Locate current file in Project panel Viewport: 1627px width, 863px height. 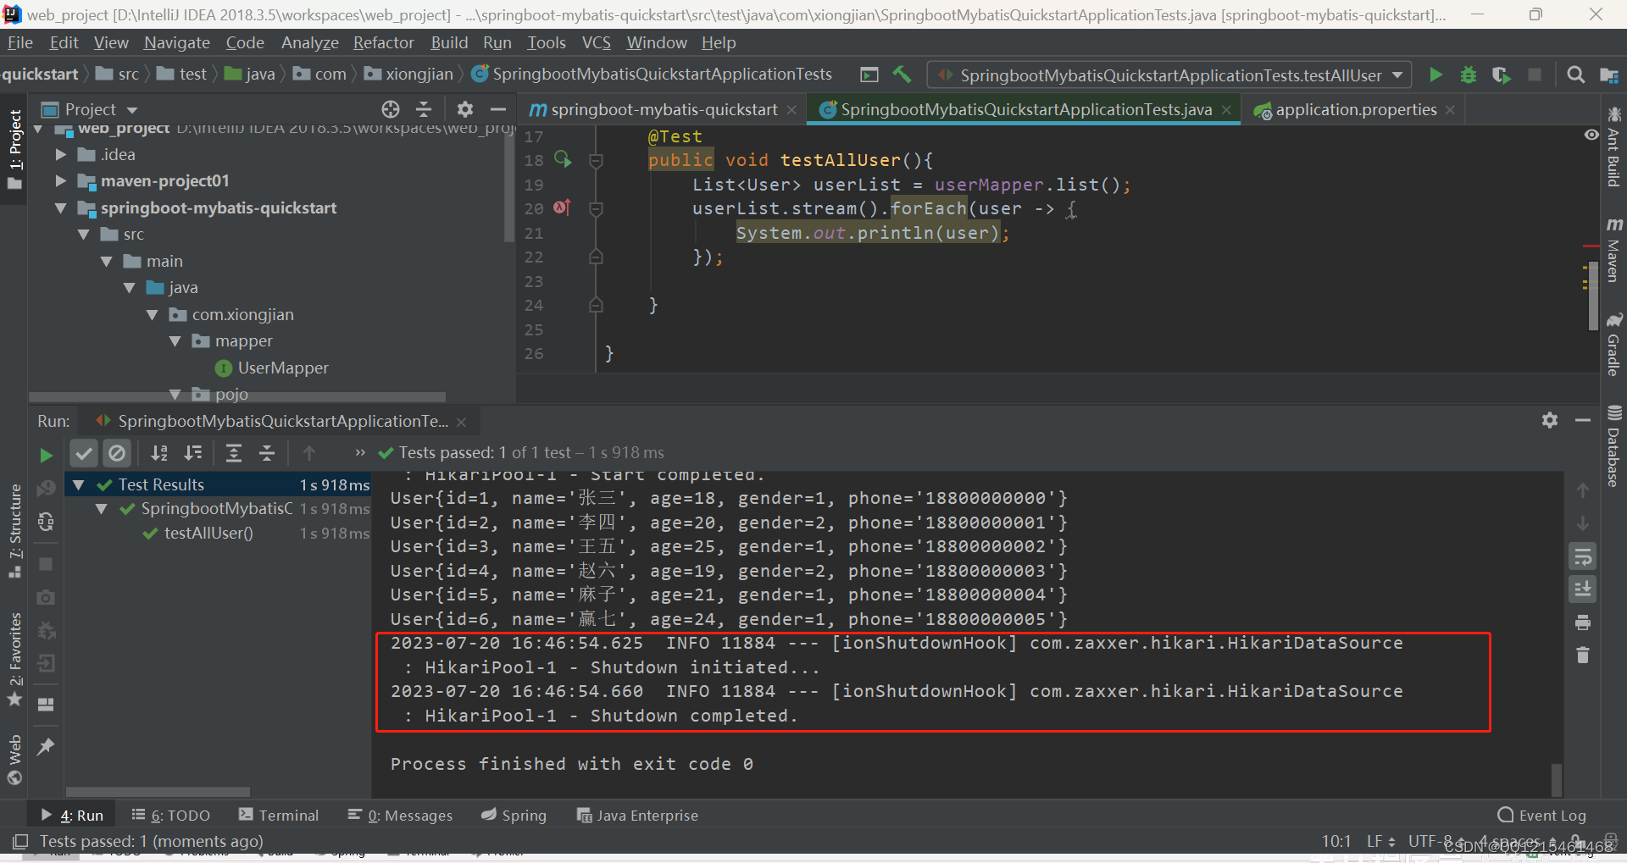click(x=390, y=109)
